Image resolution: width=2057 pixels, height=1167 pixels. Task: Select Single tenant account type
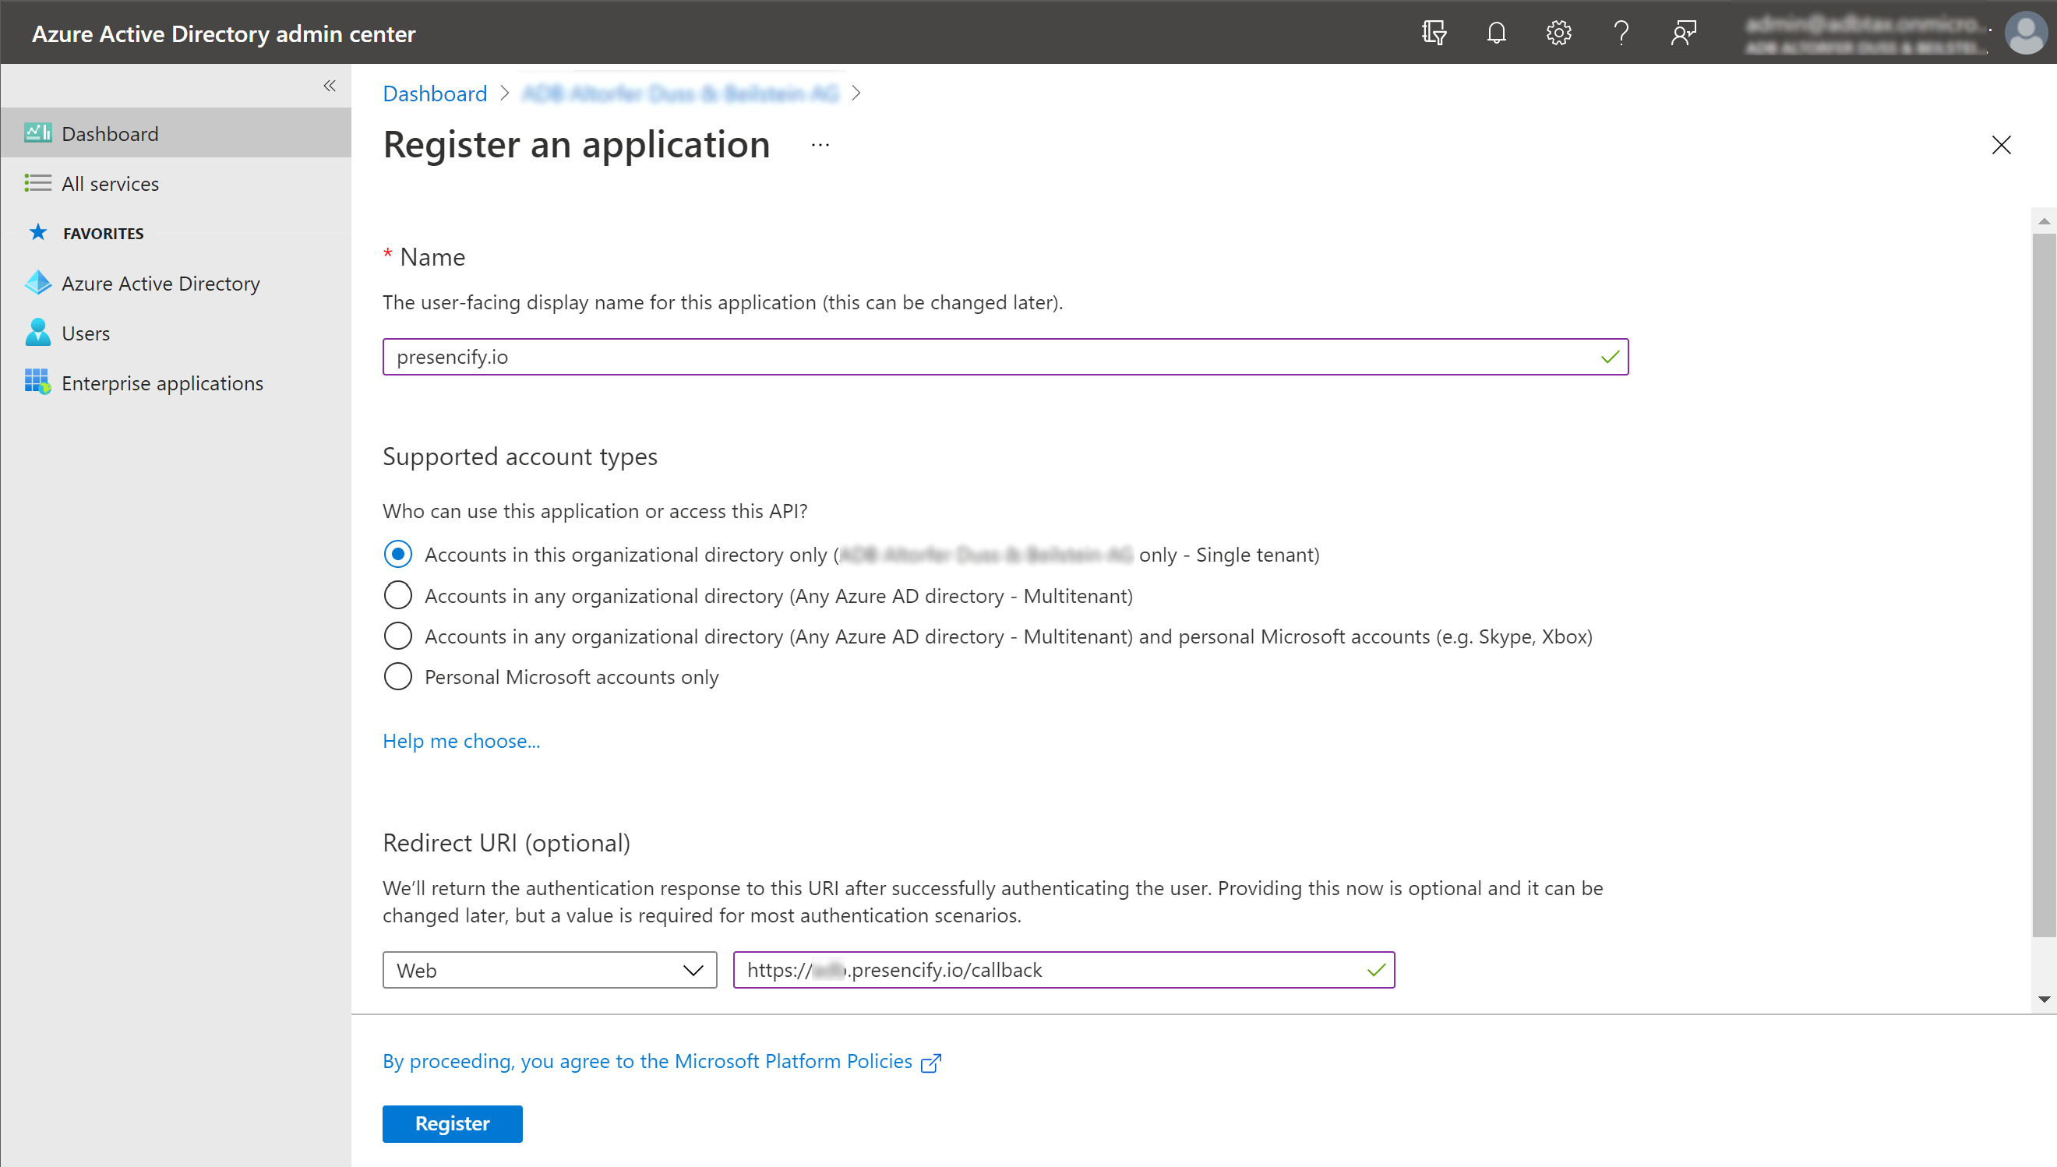tap(397, 555)
